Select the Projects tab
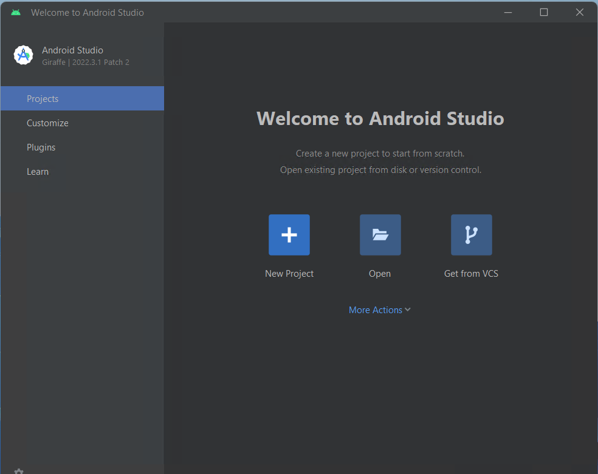 tap(83, 98)
